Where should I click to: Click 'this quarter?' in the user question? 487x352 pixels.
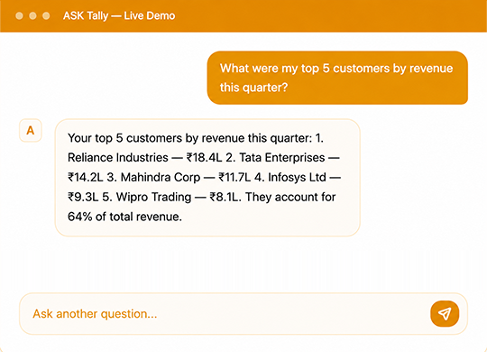[x=253, y=88]
